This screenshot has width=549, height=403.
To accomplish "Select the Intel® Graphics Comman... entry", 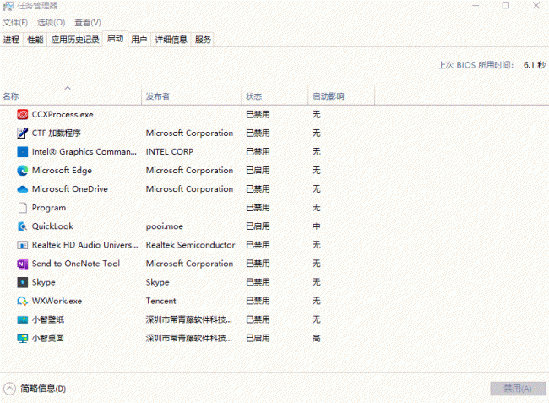I will (84, 151).
